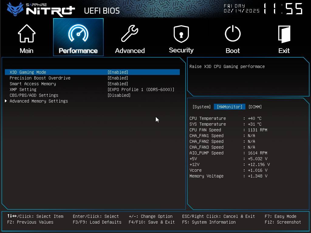Screen dimensions: 311x233
Task: Click the 11:55 clock display
Action: 283,9
